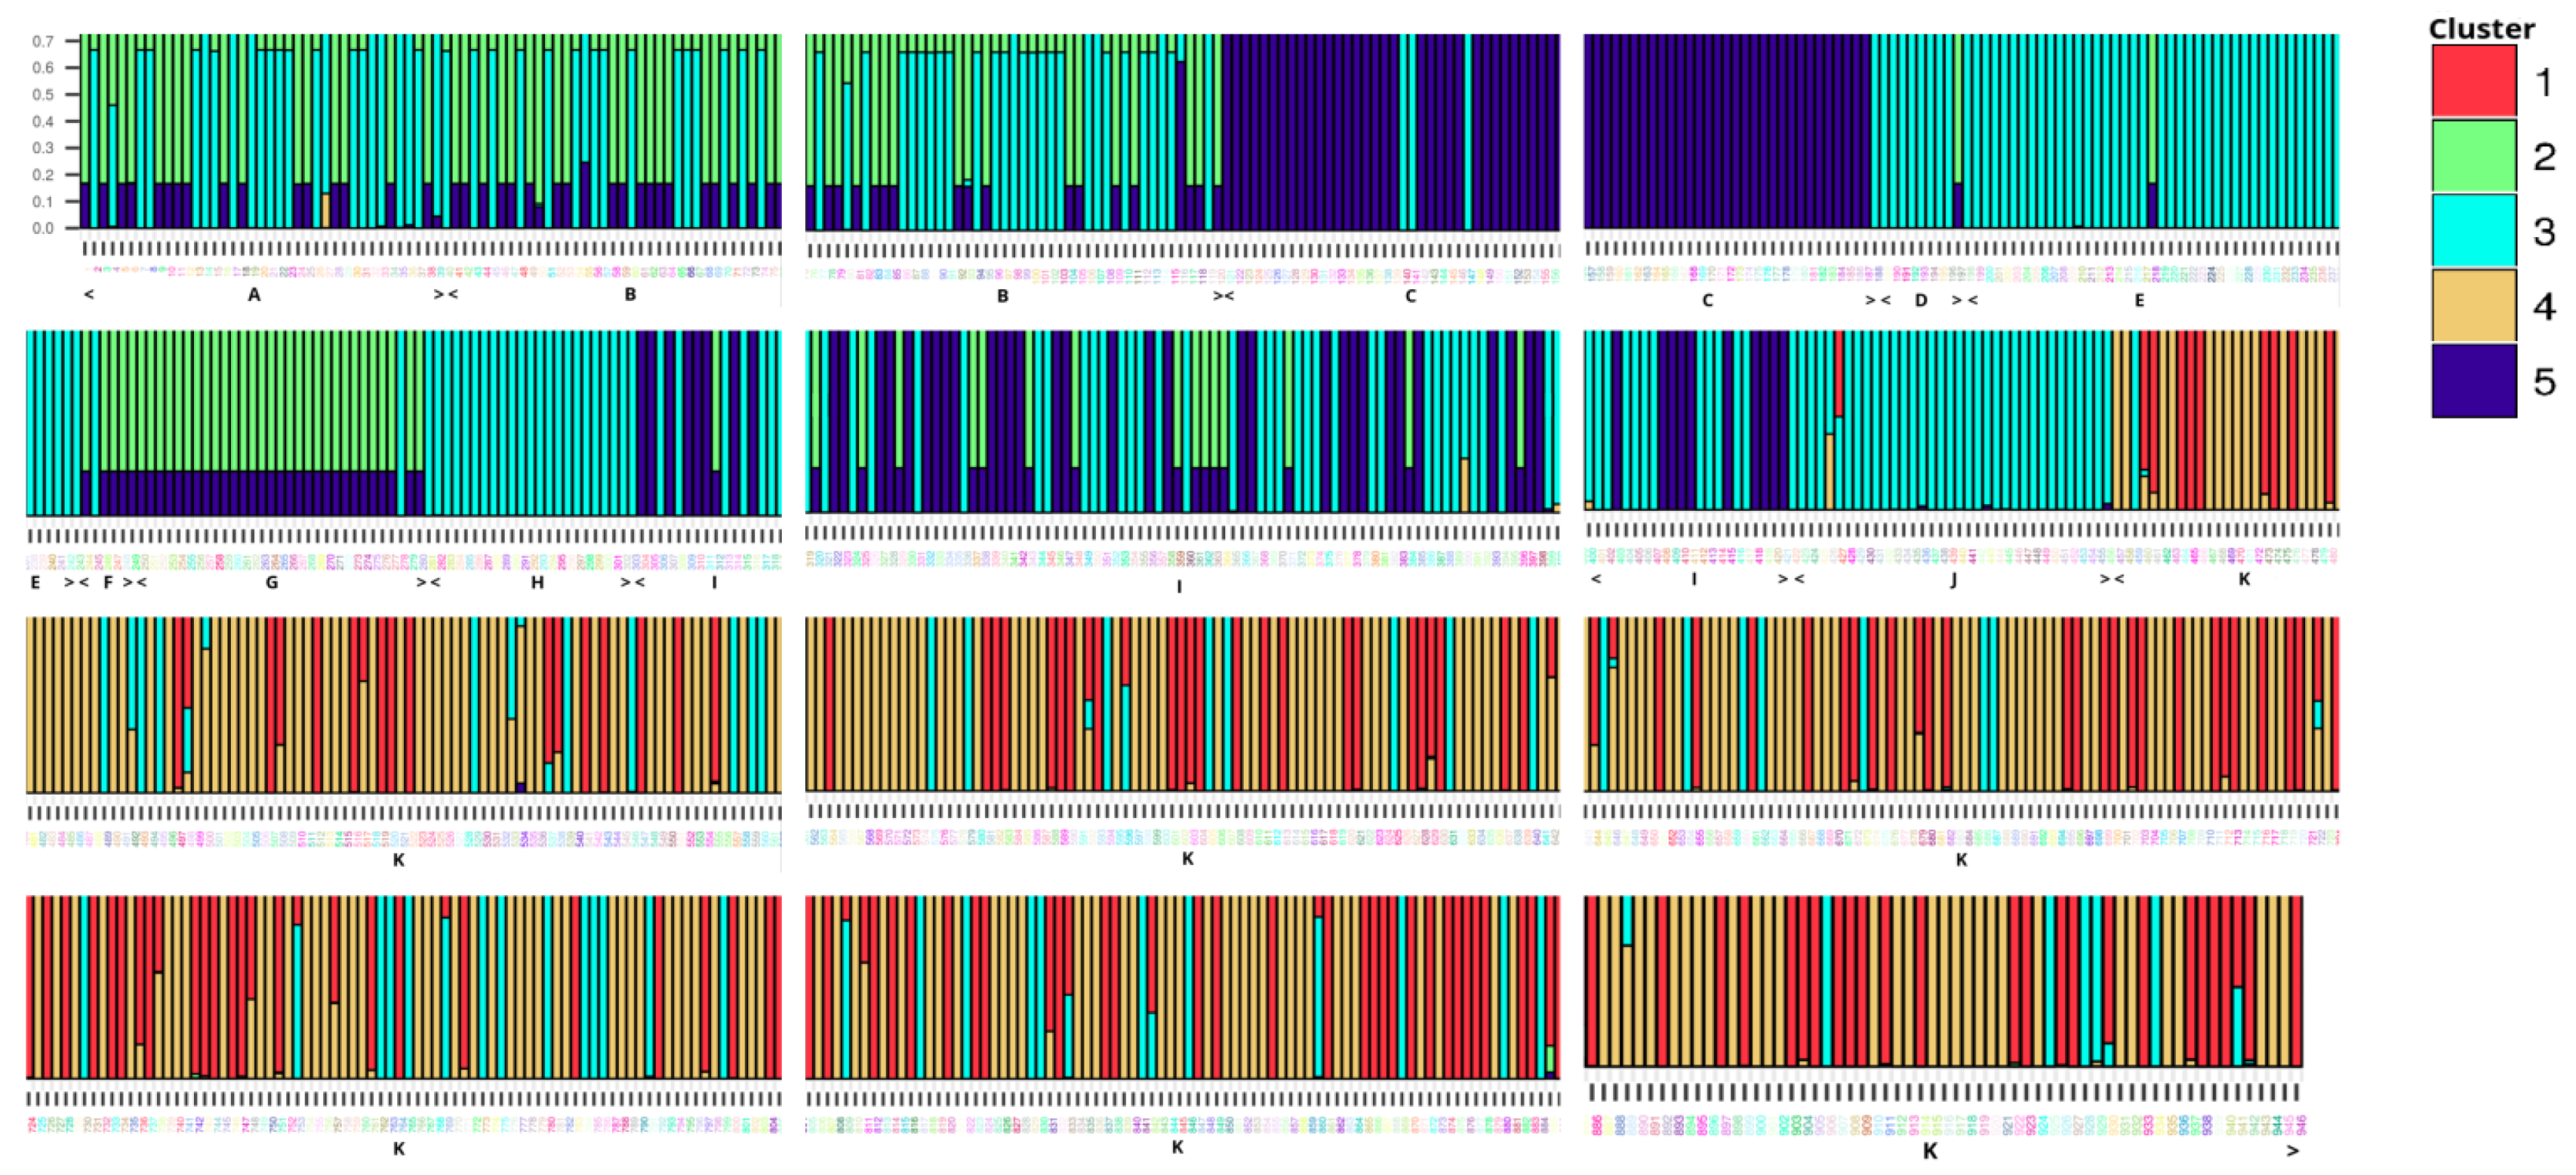This screenshot has width=2576, height=1175.
Task: Click group label F in second row
Action: pos(108,582)
